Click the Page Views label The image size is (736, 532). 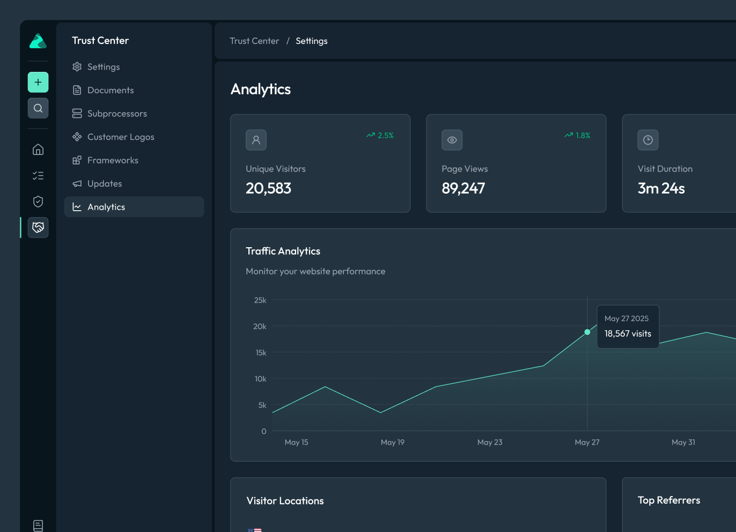coord(465,169)
